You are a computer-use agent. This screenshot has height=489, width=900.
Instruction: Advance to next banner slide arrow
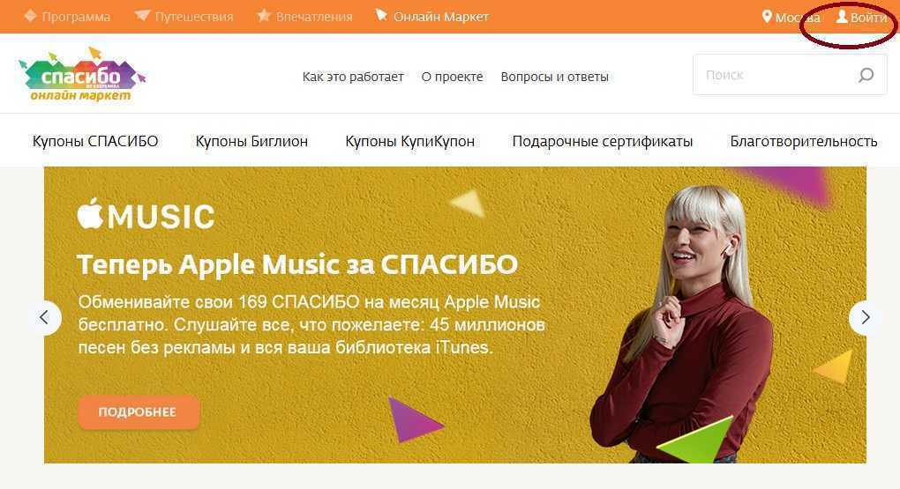tap(866, 317)
